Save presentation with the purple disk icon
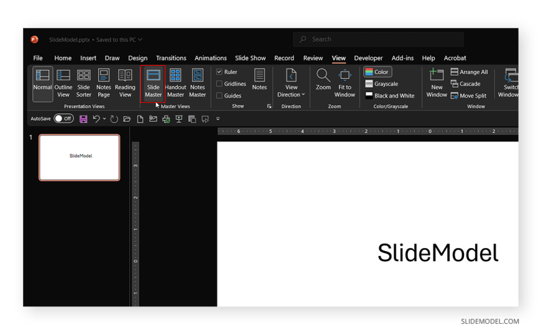This screenshot has height=335, width=541. 83,119
